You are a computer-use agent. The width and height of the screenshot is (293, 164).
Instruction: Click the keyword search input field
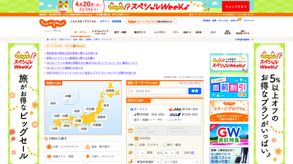[x=157, y=91]
